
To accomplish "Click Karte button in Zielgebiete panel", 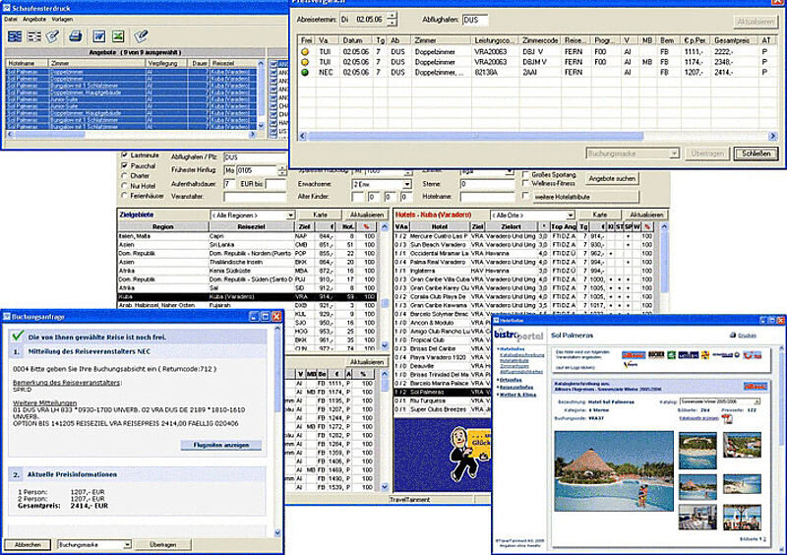I will pos(321,215).
